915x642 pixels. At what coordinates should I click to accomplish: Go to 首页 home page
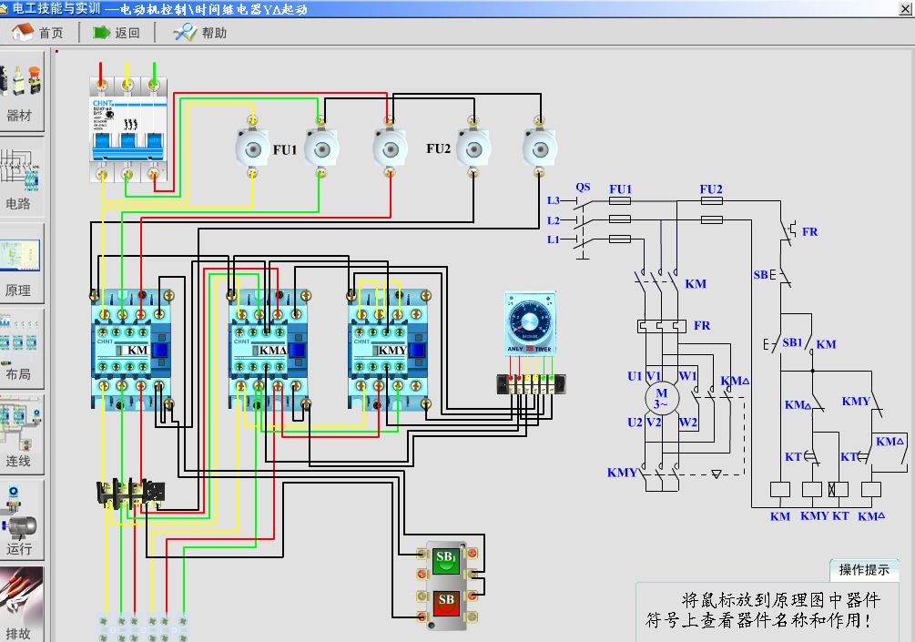[x=37, y=33]
